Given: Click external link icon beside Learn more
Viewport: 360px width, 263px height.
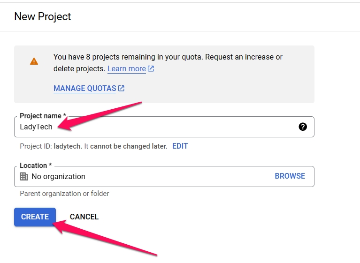Looking at the screenshot, I should pos(151,68).
